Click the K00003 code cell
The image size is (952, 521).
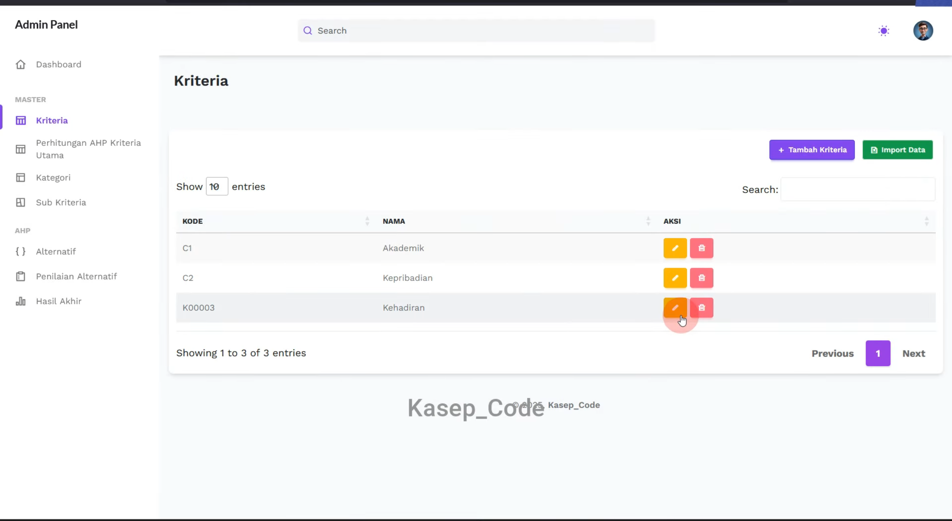[198, 308]
